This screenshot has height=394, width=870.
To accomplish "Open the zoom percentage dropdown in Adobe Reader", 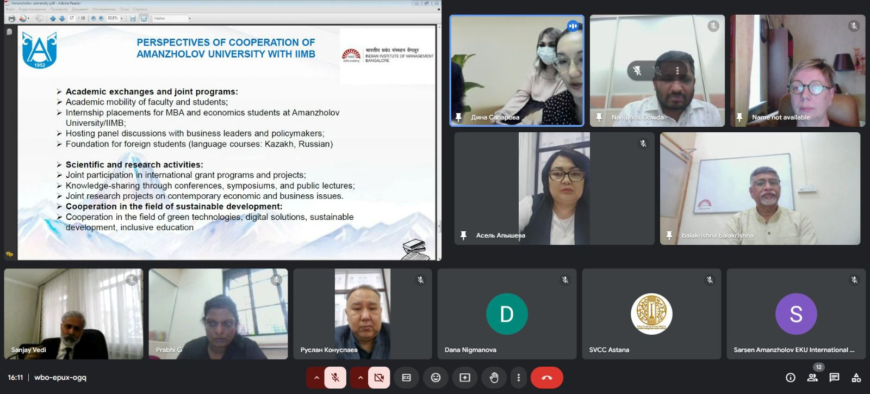I will tap(121, 19).
